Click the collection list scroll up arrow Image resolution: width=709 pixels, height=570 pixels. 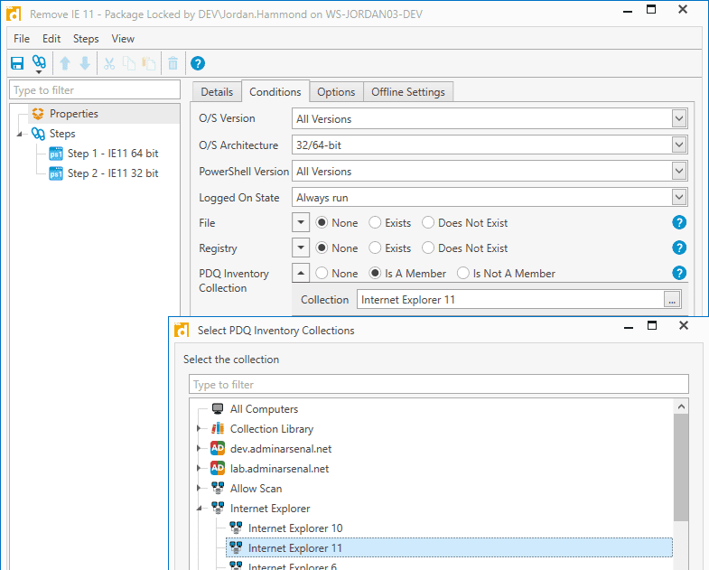[x=681, y=406]
